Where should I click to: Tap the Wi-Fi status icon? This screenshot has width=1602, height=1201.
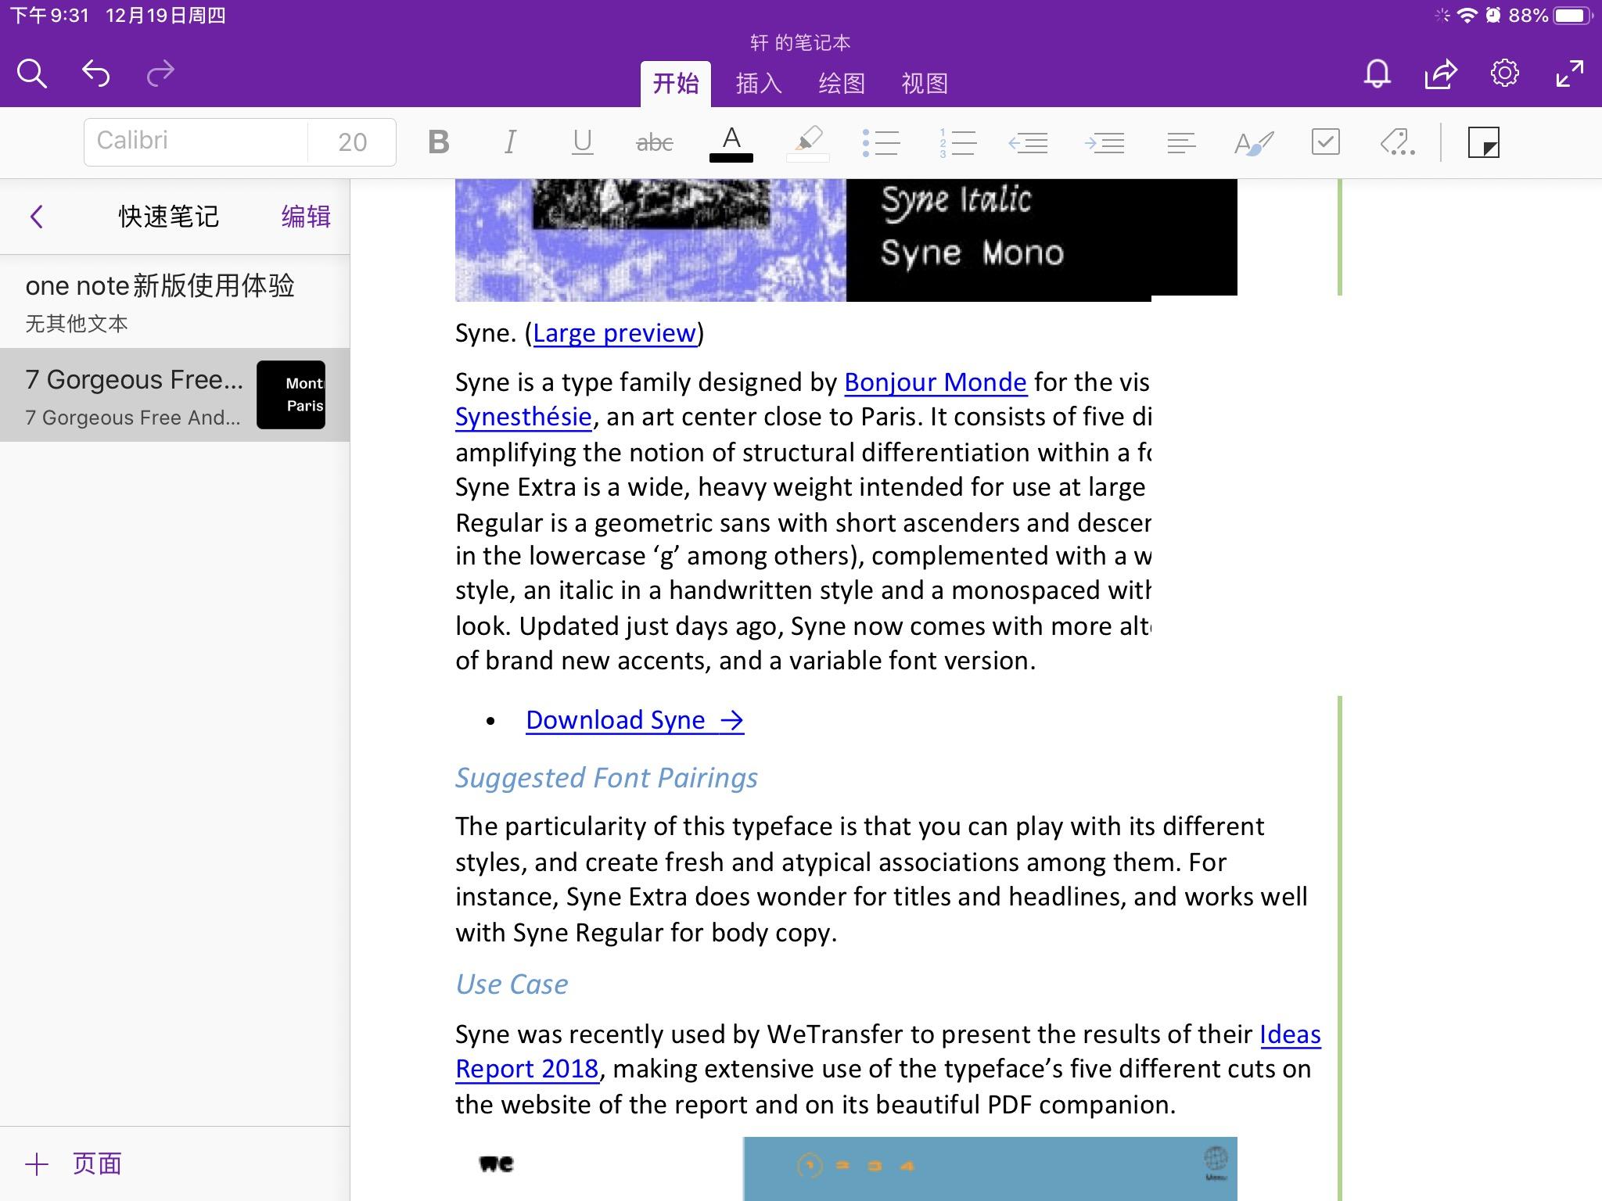pyautogui.click(x=1467, y=15)
